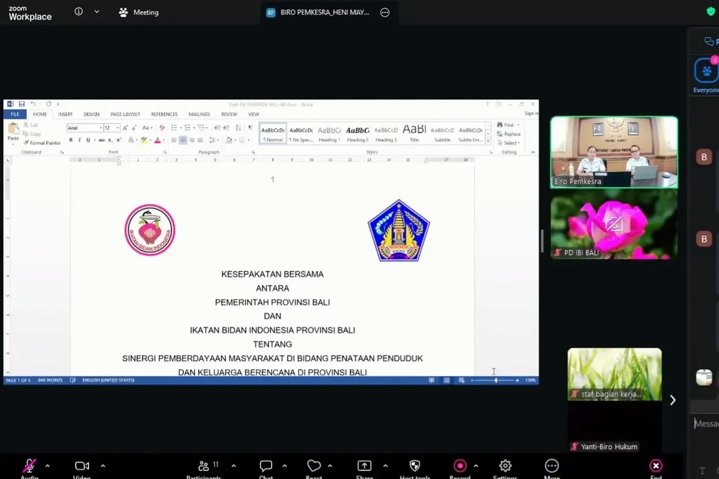
Task: Open the Word FILE tab
Action: (15, 114)
